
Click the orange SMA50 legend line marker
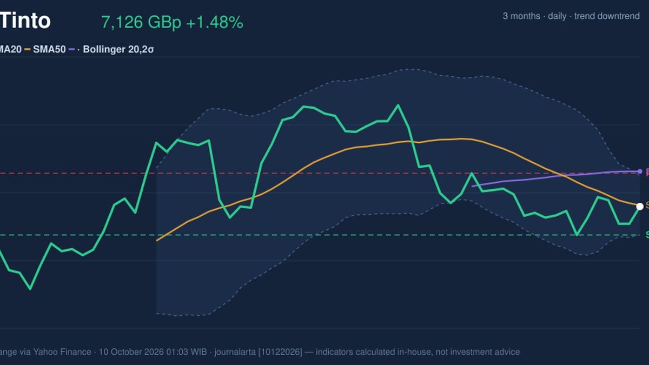tap(28, 49)
